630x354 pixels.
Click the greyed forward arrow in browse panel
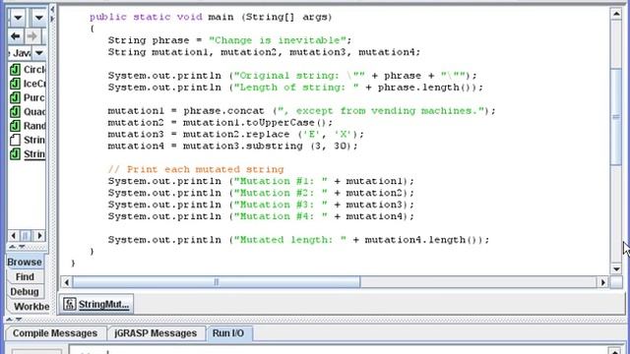click(x=32, y=36)
